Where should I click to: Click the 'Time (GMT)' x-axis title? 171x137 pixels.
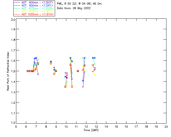tap(91, 130)
